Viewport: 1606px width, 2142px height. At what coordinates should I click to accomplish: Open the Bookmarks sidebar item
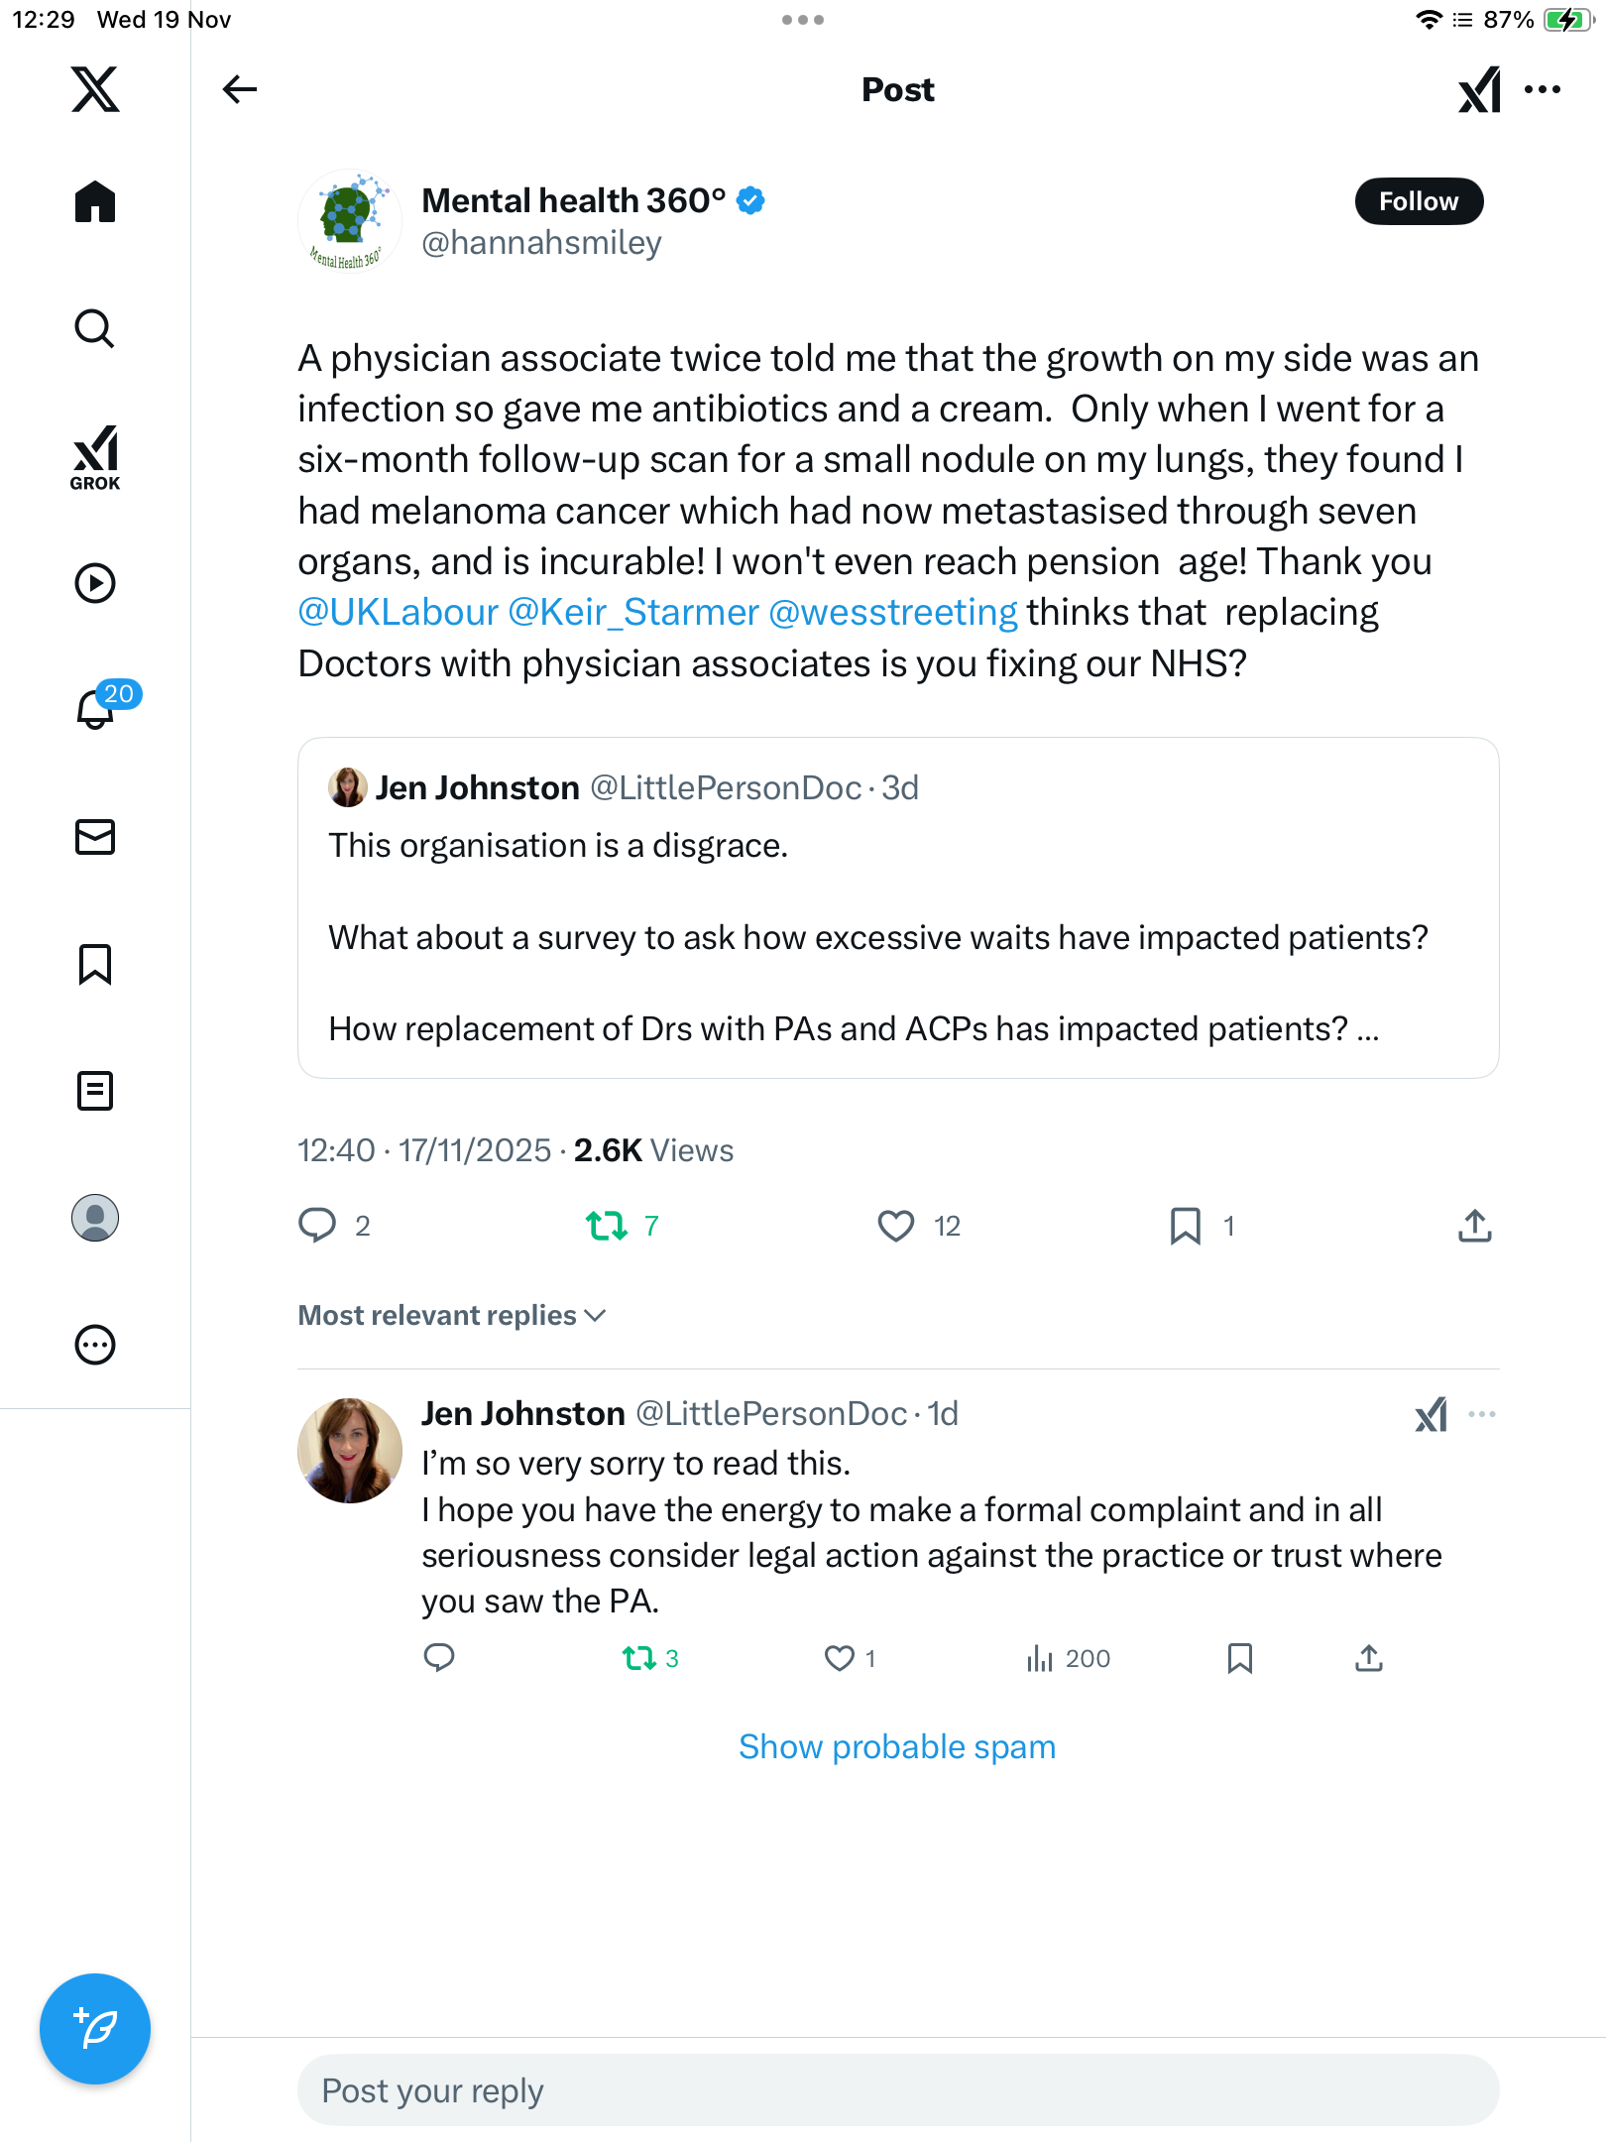click(x=95, y=964)
